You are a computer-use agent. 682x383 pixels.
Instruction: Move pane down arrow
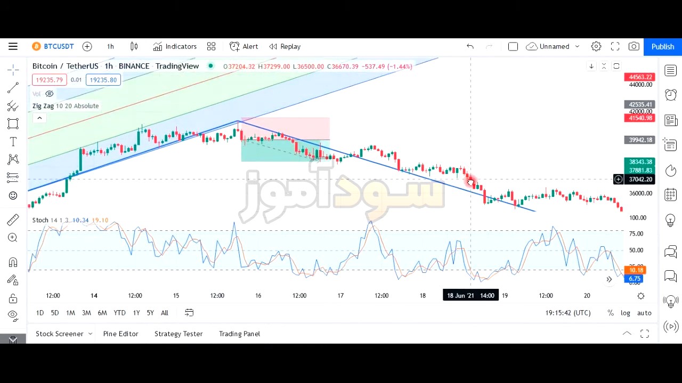(x=591, y=66)
